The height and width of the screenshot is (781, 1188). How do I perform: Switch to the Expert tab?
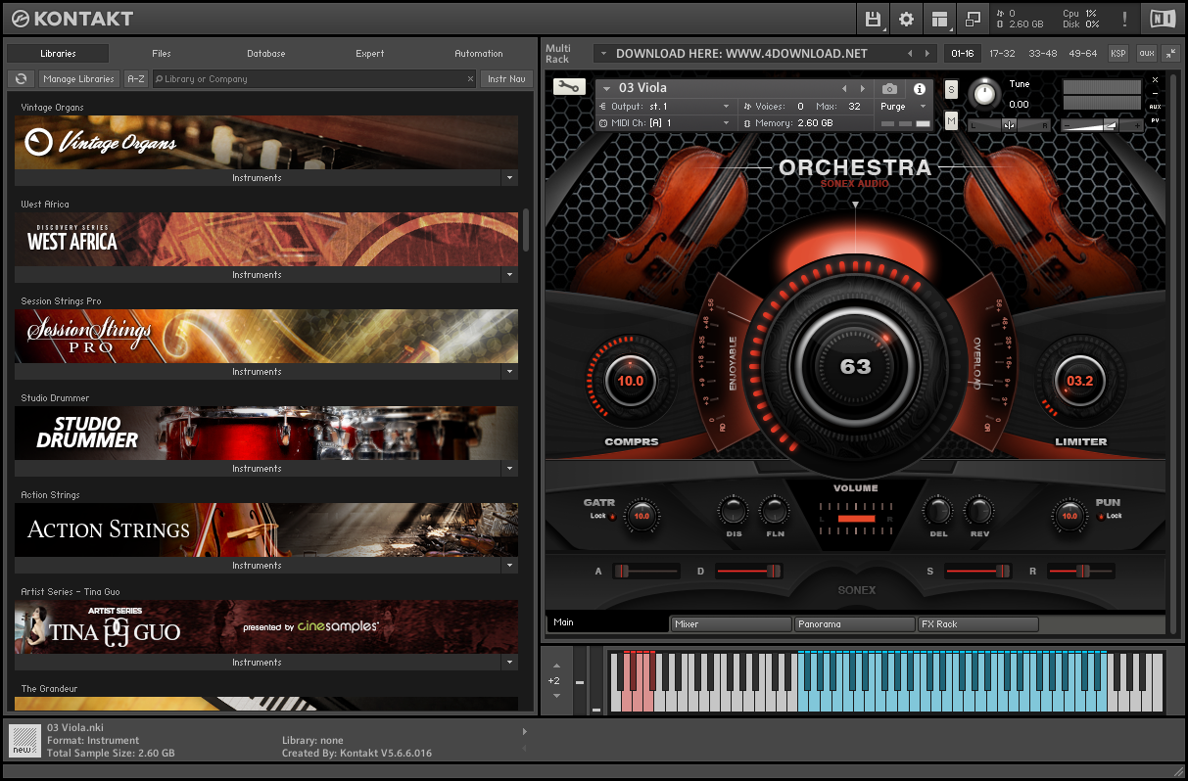pyautogui.click(x=370, y=54)
